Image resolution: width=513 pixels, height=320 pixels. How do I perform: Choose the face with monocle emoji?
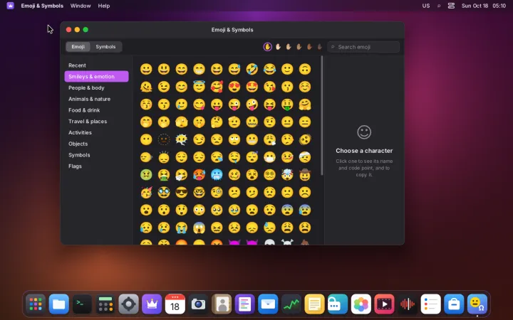tap(217, 193)
